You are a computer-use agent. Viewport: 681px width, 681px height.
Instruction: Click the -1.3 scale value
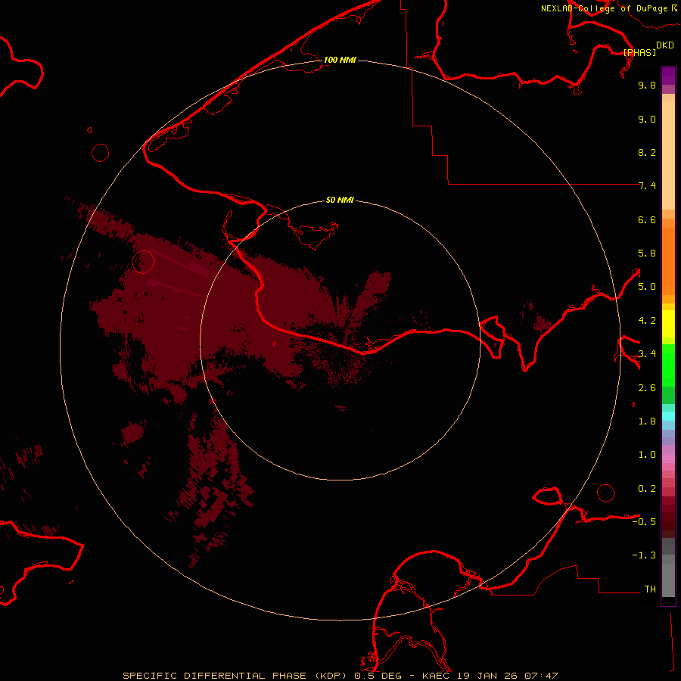point(644,555)
